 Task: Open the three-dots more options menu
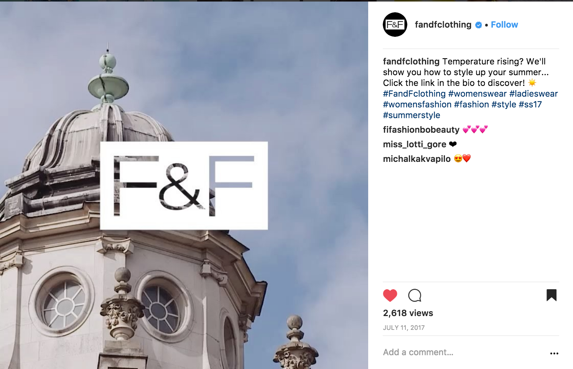point(554,353)
